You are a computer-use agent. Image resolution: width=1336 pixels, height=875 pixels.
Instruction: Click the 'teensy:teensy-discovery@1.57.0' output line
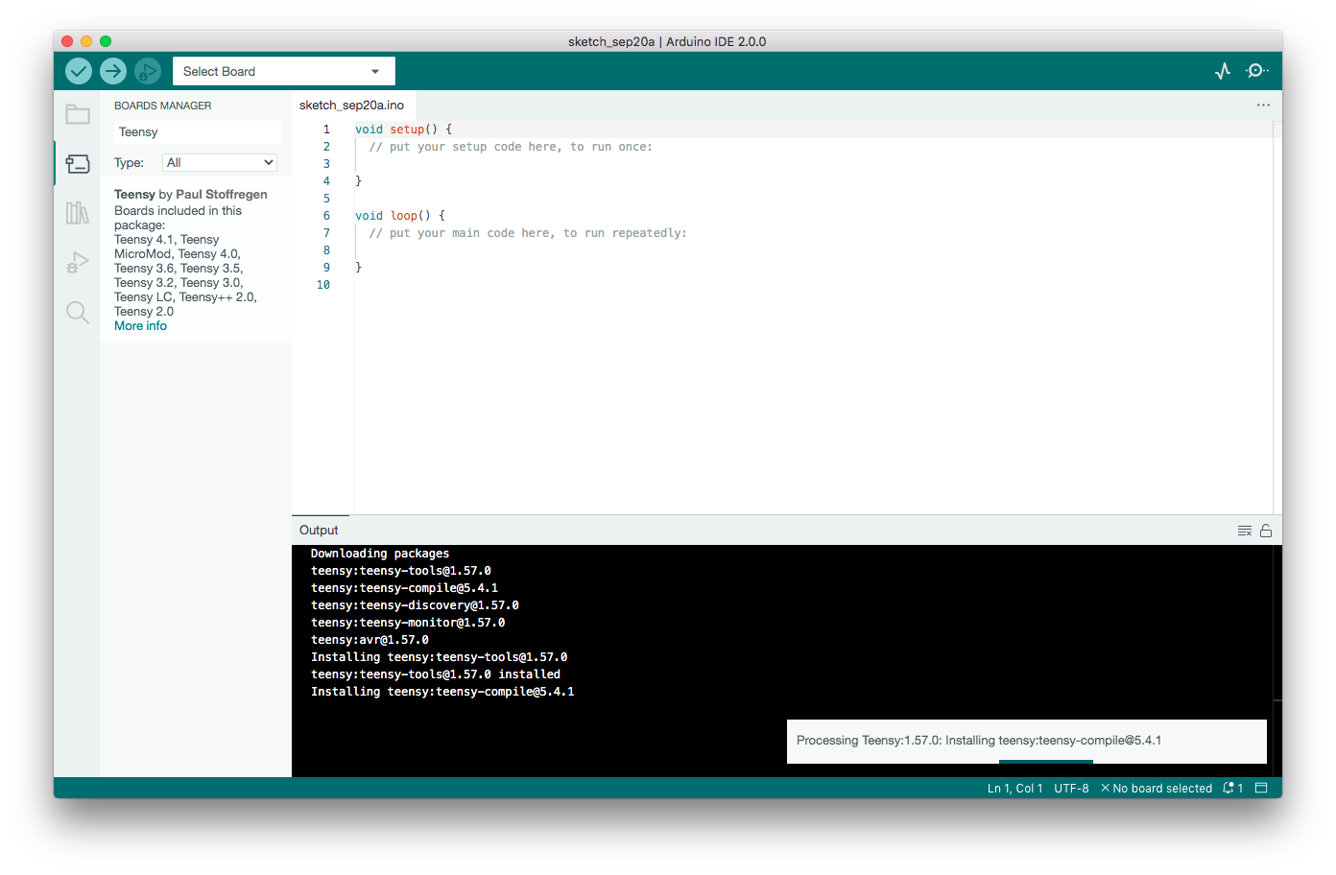point(415,605)
